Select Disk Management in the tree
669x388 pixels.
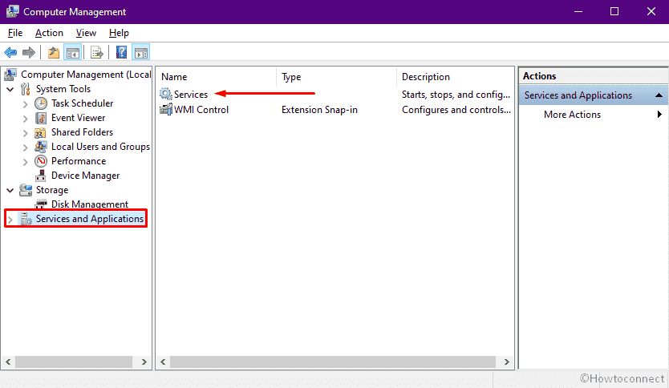coord(90,204)
